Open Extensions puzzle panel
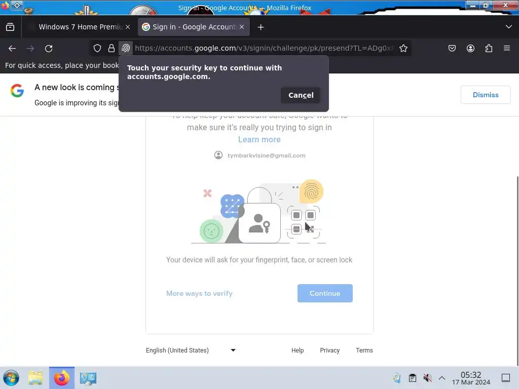The height and width of the screenshot is (389, 519). point(489,48)
